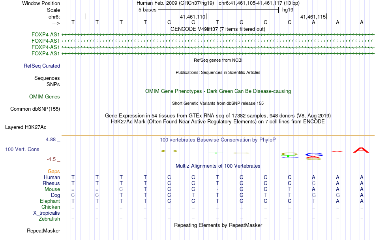The image size is (375, 240).
Task: Click the Dog species label
Action: (56, 195)
